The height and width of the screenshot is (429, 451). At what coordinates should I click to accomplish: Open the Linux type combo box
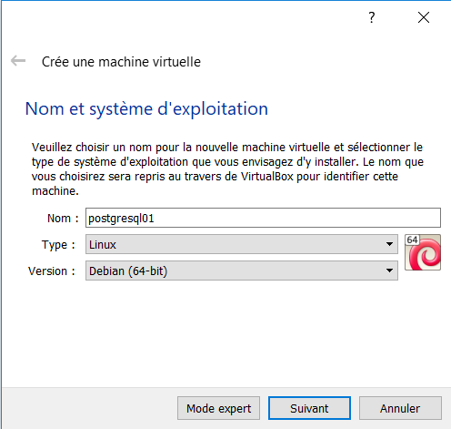[x=242, y=244]
